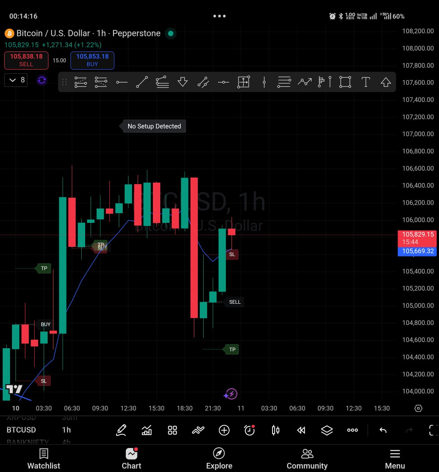Select the Horizontal Line drawing tool
Image resolution: width=439 pixels, height=472 pixels.
(122, 82)
